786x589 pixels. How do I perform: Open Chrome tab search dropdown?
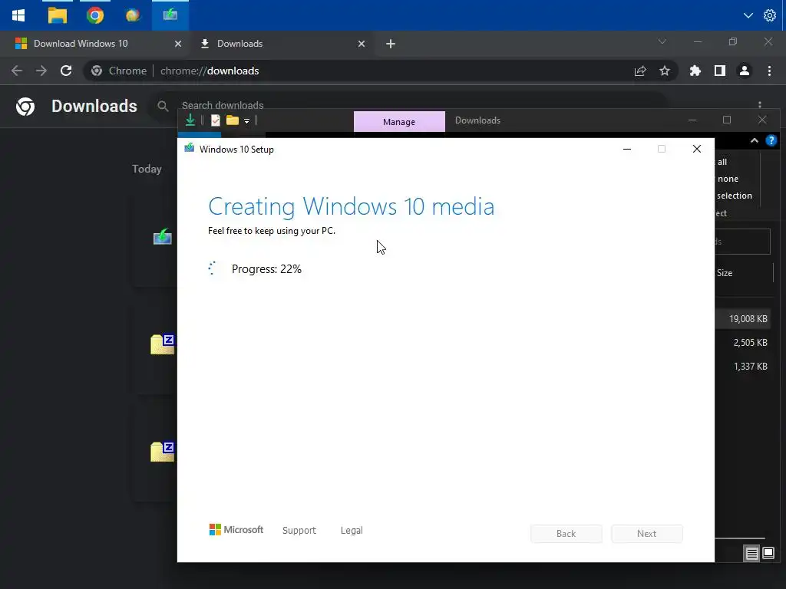[x=662, y=41]
